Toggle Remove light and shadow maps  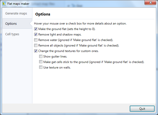36,34
